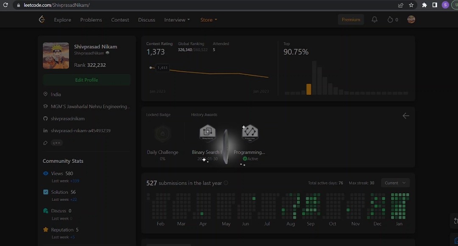
Task: Click the info icon next to submissions
Action: tap(226, 183)
